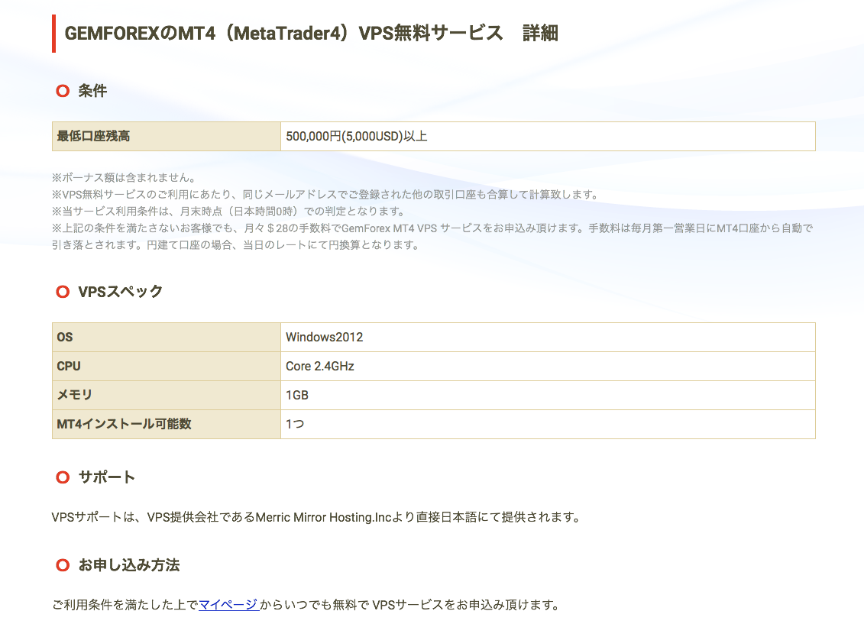The height and width of the screenshot is (624, 864).
Task: Click the OS row label
Action: pos(167,337)
